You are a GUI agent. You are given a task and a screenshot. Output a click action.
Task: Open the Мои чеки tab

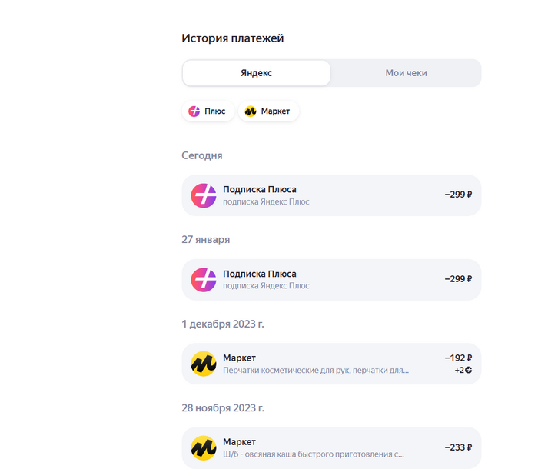point(406,73)
